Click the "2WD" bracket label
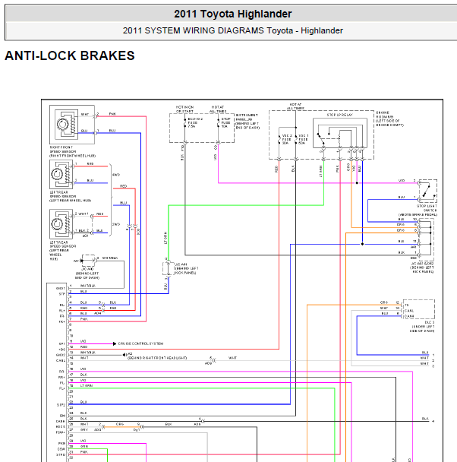457x462 pixels. (x=116, y=224)
